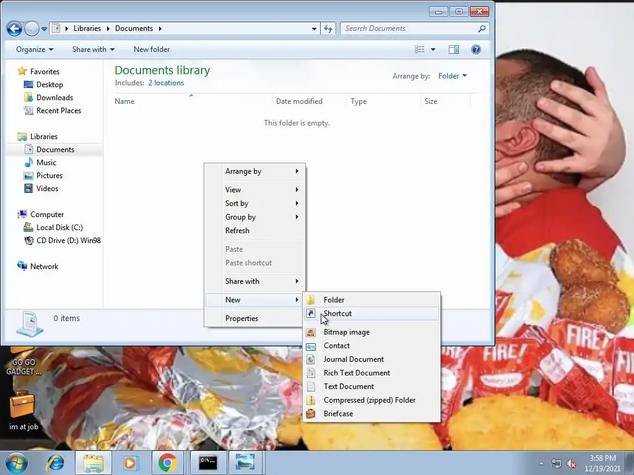Open Organize toolbar dropdown

[x=35, y=49]
